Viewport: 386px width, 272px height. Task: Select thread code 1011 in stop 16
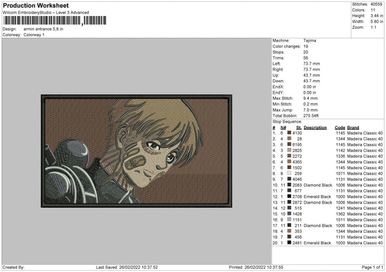point(340,219)
